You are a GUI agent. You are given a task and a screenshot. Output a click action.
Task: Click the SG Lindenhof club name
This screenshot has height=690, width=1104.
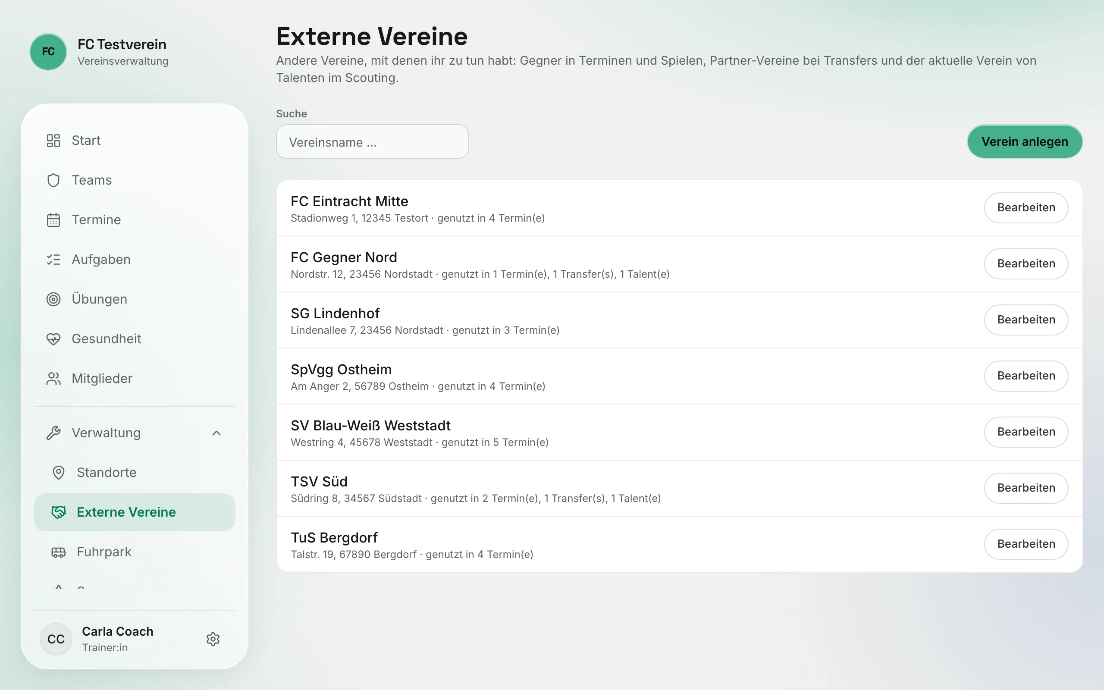pos(336,314)
